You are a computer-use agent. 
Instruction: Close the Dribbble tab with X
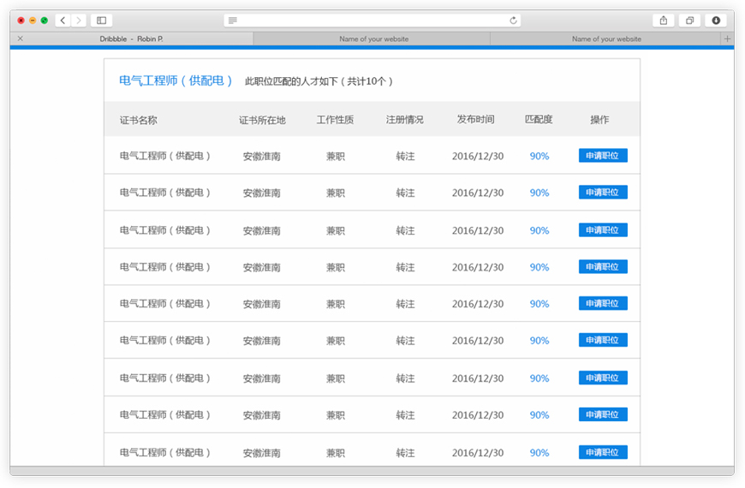tap(20, 39)
